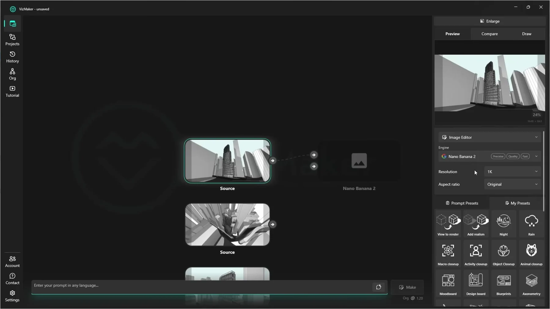Image resolution: width=550 pixels, height=309 pixels.
Task: Open the History panel
Action: tap(13, 57)
